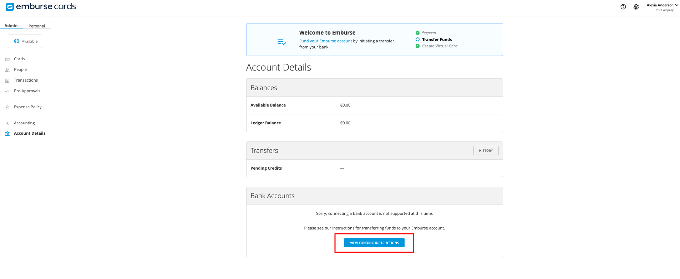Image resolution: width=680 pixels, height=279 pixels.
Task: Expand the Alexia Anderson user menu
Action: pyautogui.click(x=662, y=7)
